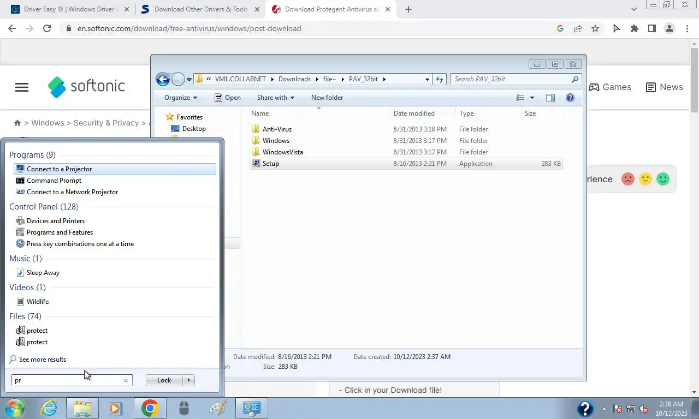Image resolution: width=699 pixels, height=419 pixels.
Task: Go back in Explorer window
Action: click(x=163, y=79)
